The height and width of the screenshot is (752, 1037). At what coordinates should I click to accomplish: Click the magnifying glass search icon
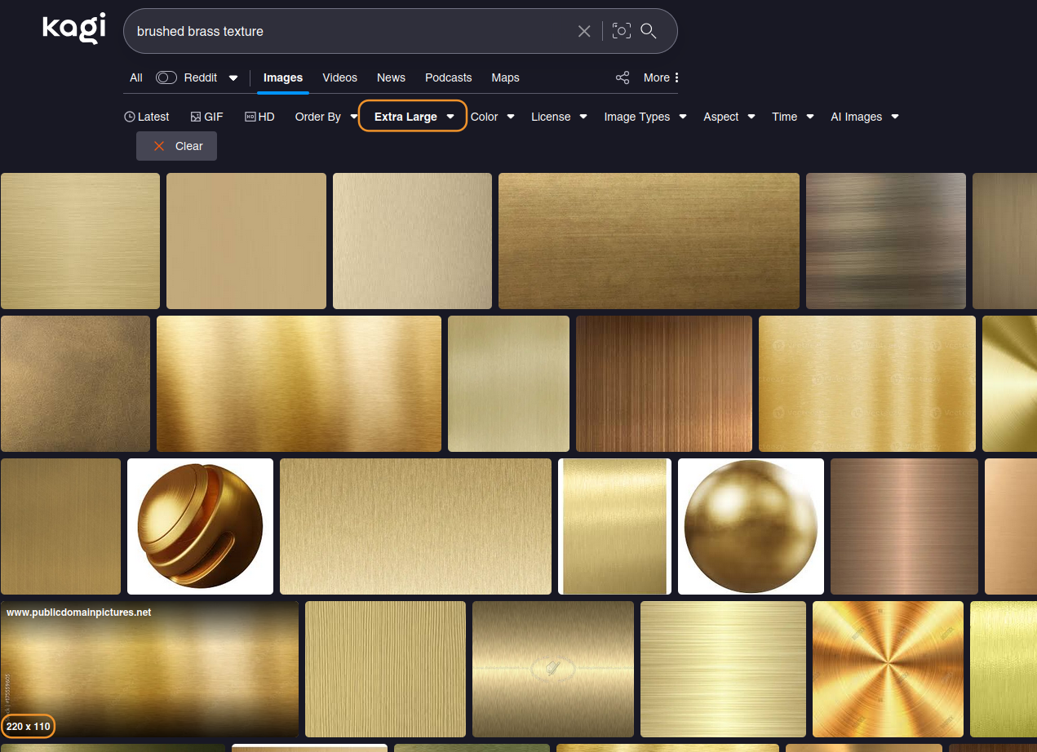[649, 31]
